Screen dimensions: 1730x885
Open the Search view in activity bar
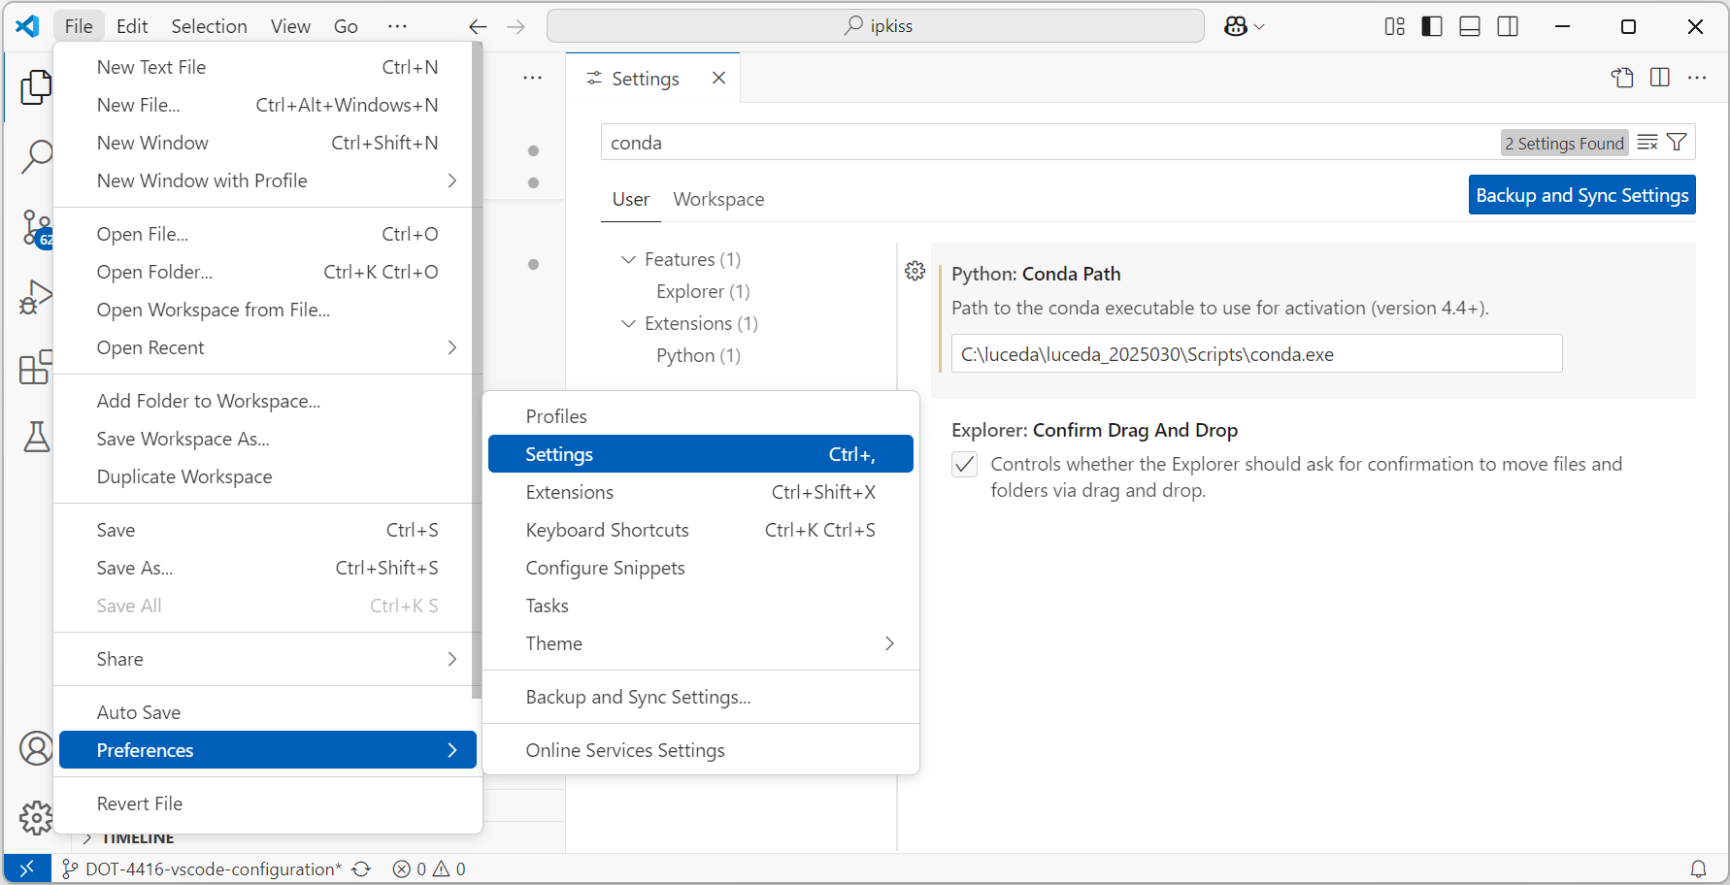click(x=36, y=156)
